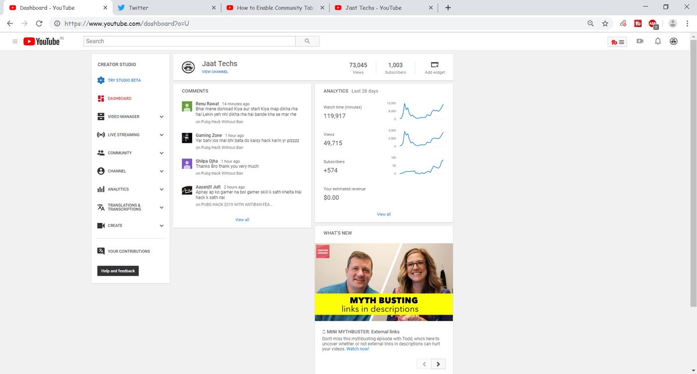The height and width of the screenshot is (374, 697).
Task: Click the upload video camera icon
Action: pos(640,41)
